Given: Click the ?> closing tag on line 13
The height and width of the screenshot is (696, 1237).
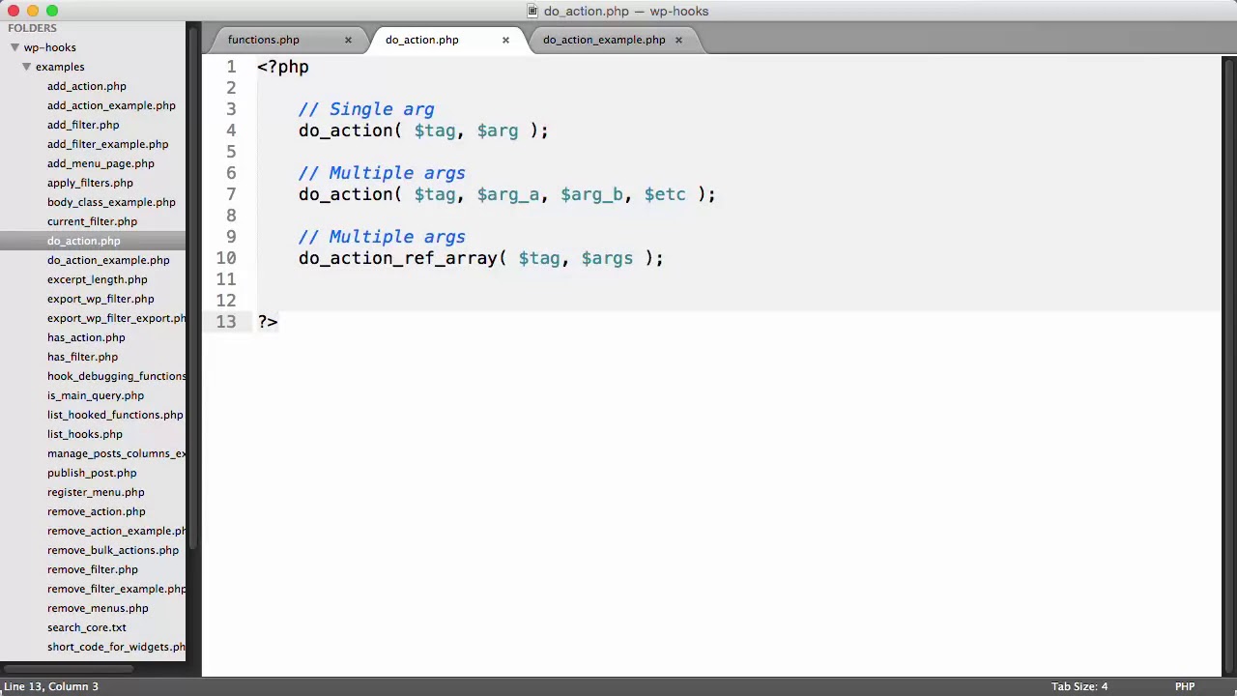Looking at the screenshot, I should (268, 322).
